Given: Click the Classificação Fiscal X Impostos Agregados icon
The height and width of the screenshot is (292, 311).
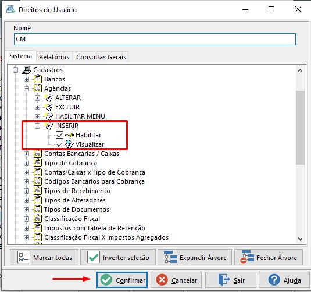Looking at the screenshot, I should pyautogui.click(x=38, y=237).
